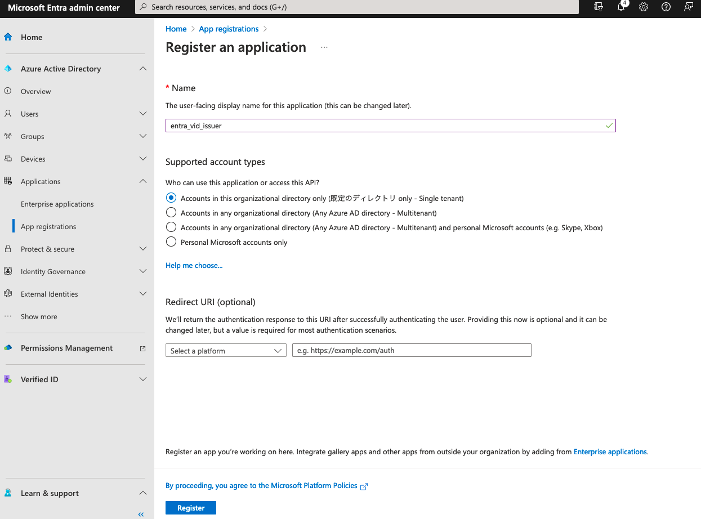This screenshot has height=519, width=701.
Task: Open Enterprise applications in sidebar
Action: click(x=57, y=204)
